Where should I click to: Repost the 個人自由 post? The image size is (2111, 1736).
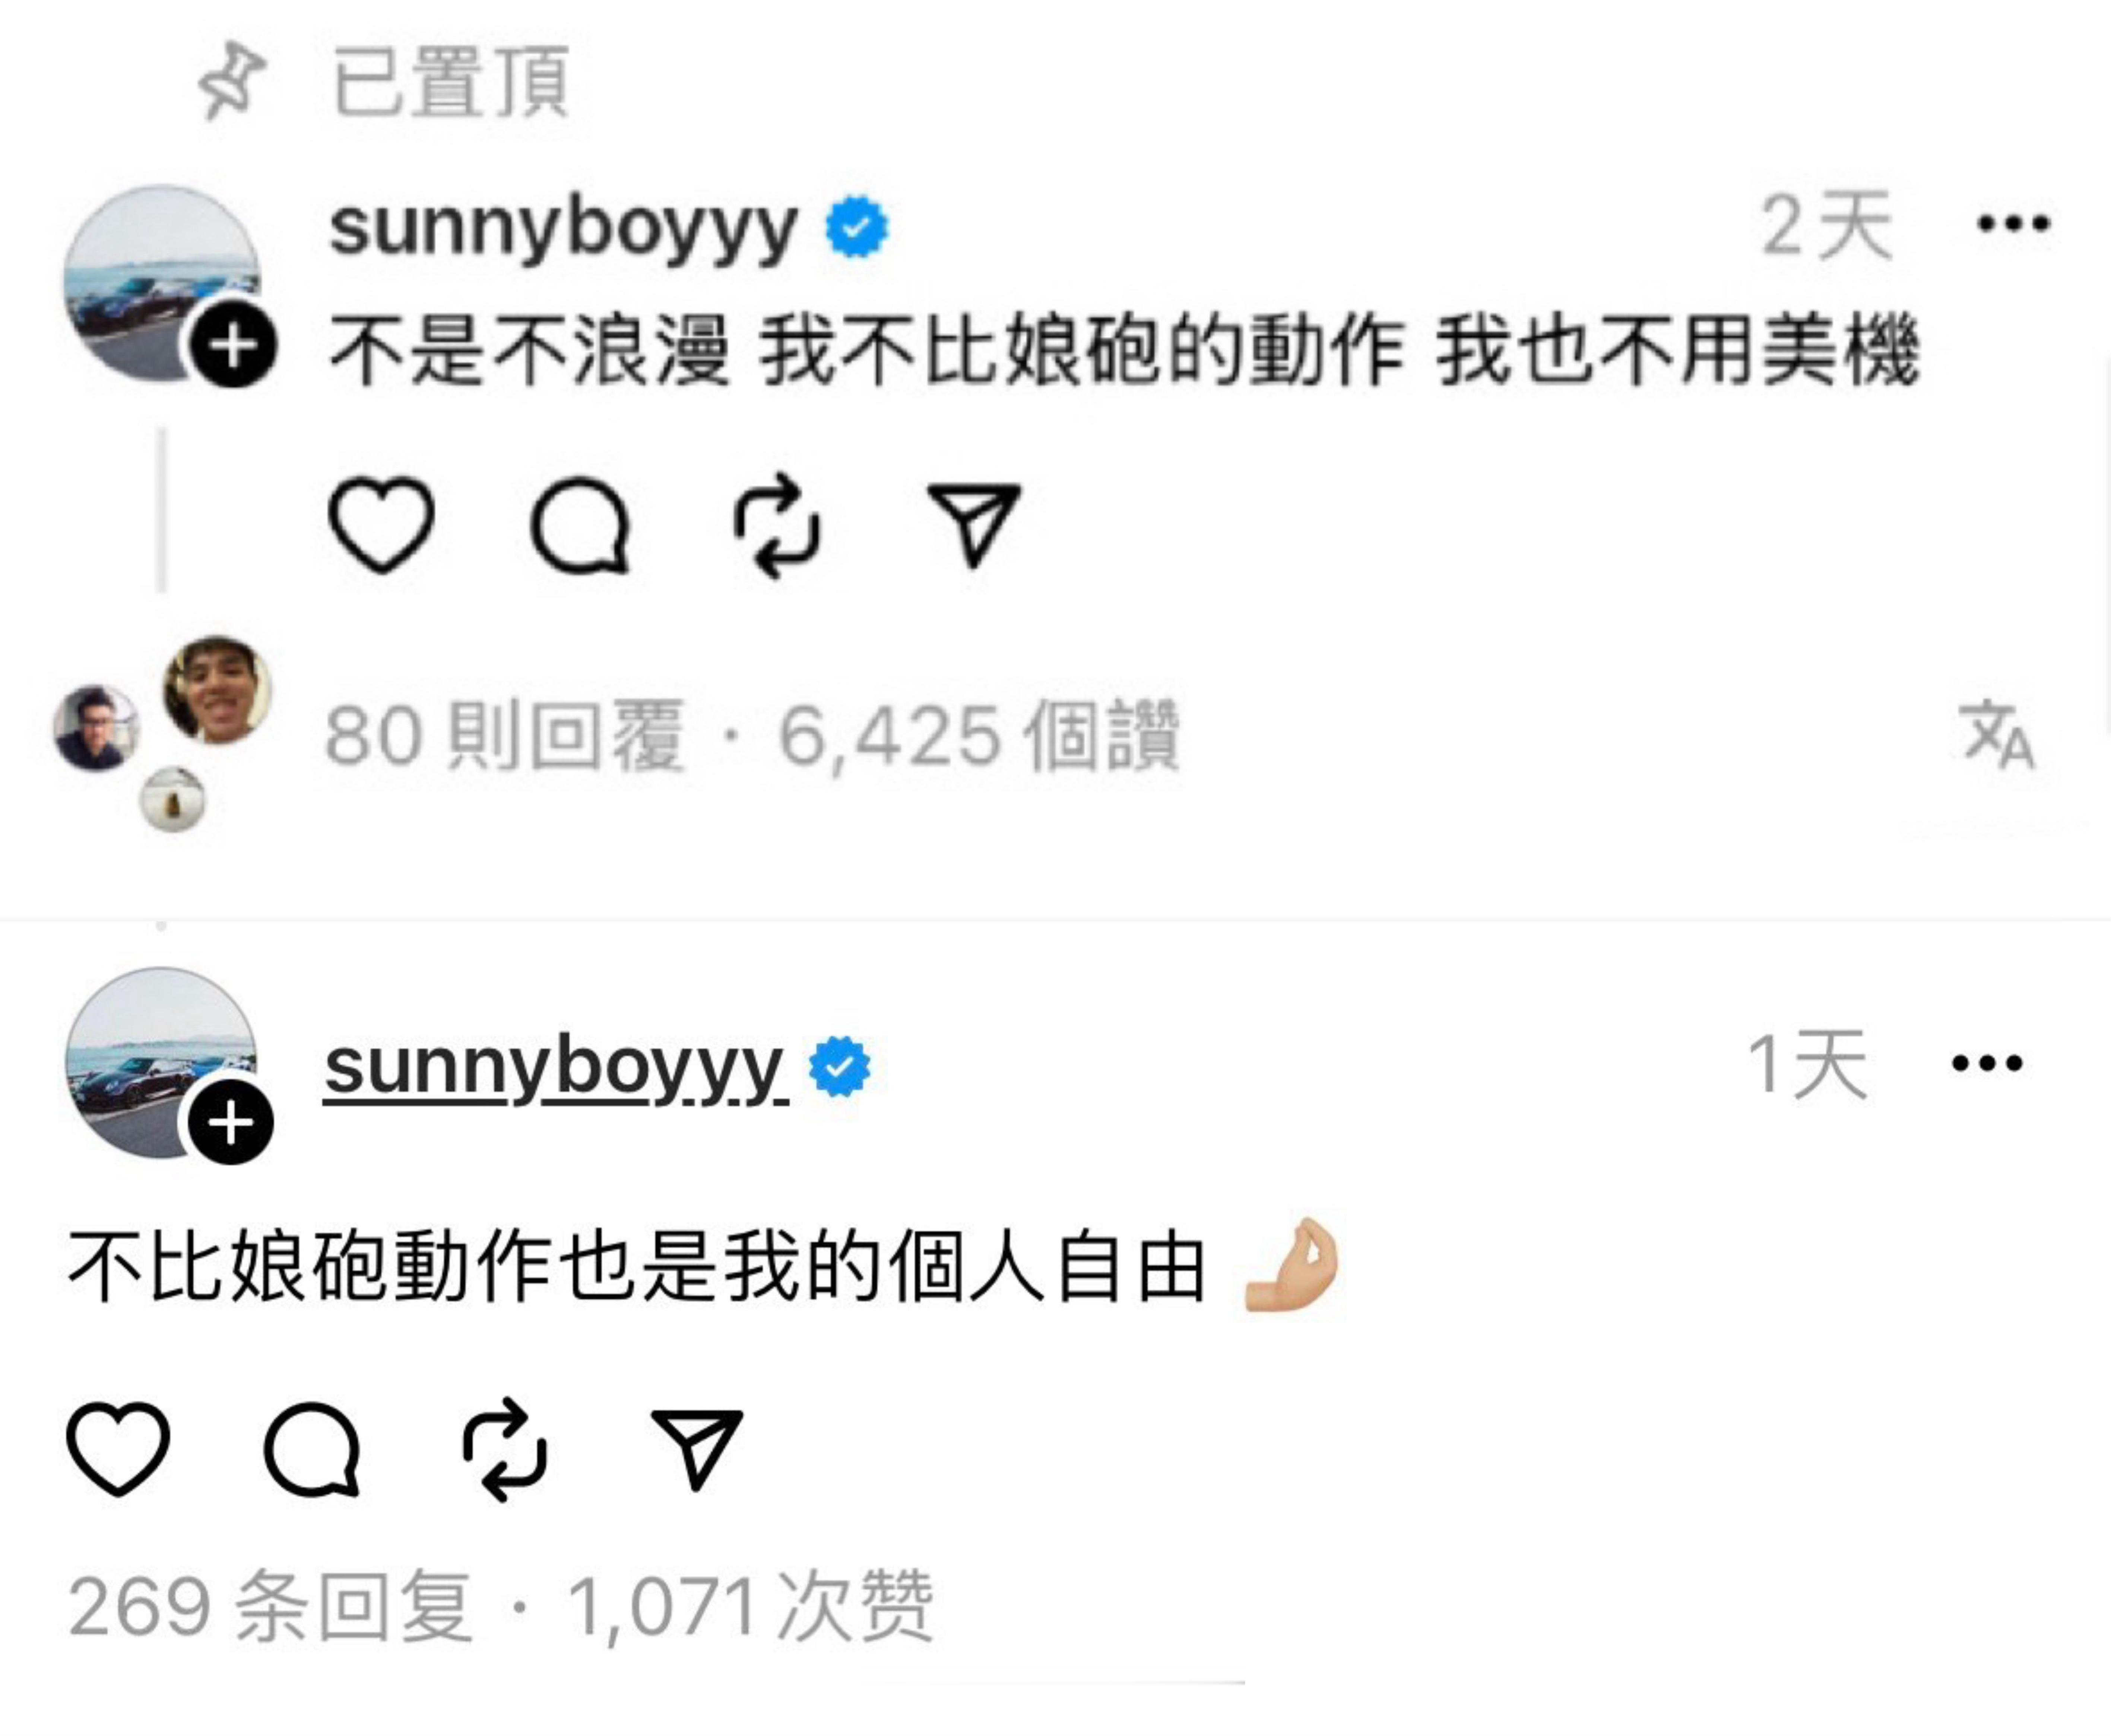505,1448
